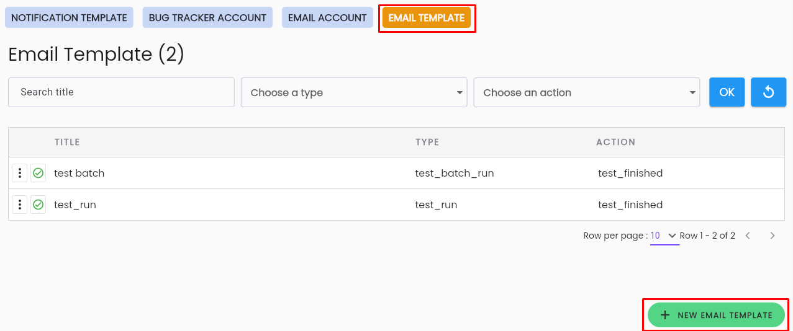Create a New Email Template
Image resolution: width=793 pixels, height=331 pixels.
tap(716, 315)
